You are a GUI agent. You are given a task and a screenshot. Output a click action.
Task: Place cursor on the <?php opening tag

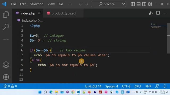[x=35, y=26]
